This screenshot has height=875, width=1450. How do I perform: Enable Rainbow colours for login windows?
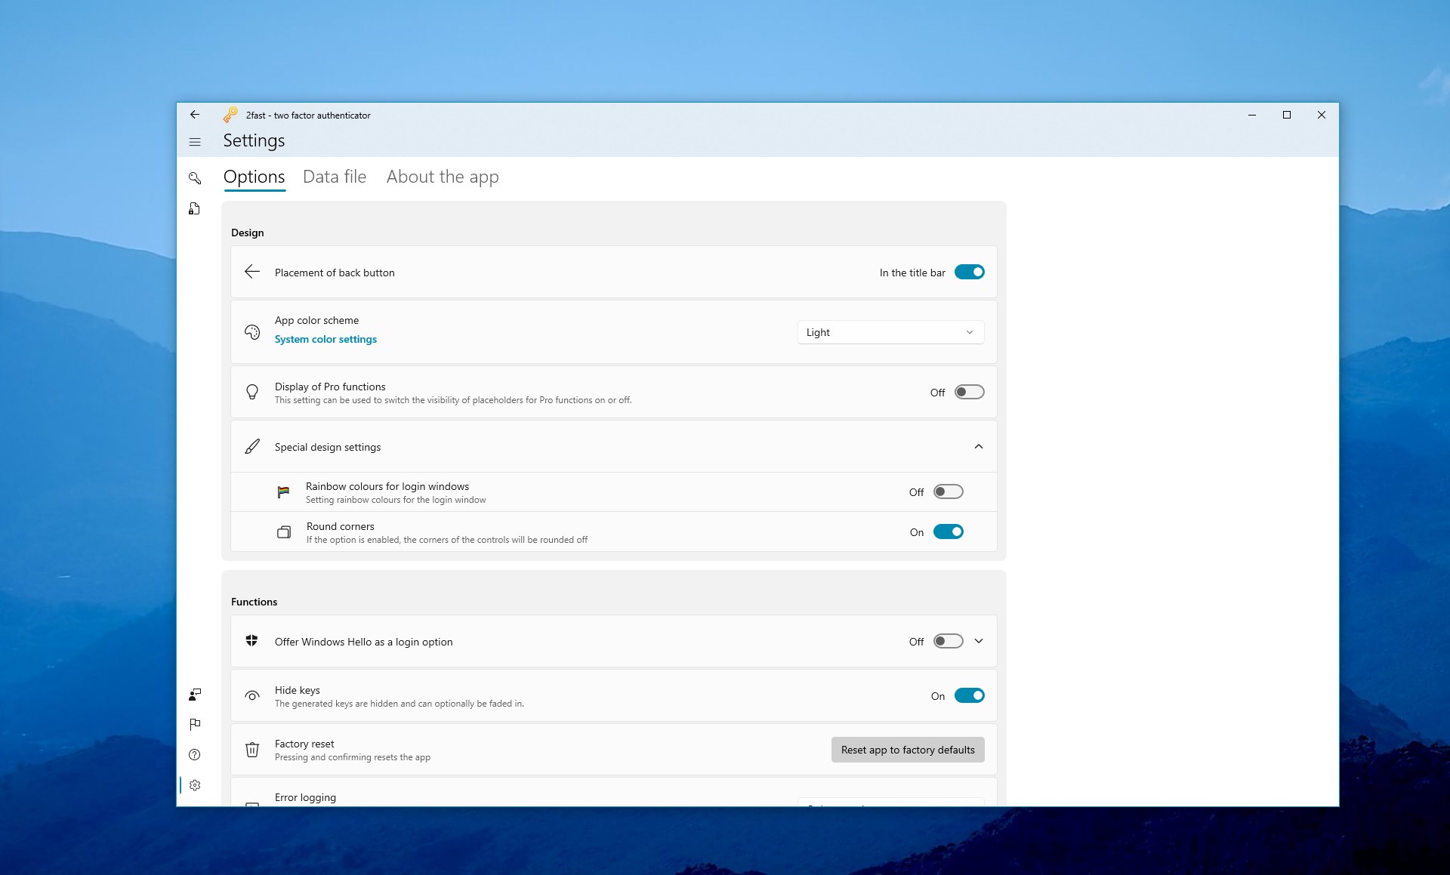948,491
